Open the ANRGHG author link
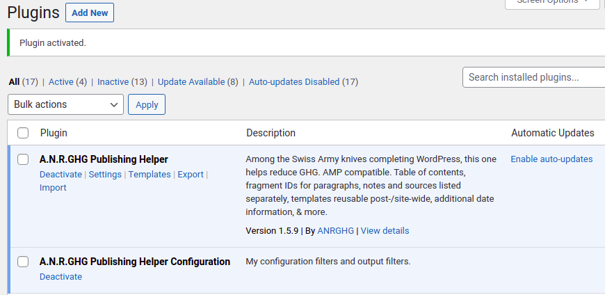 [x=335, y=231]
